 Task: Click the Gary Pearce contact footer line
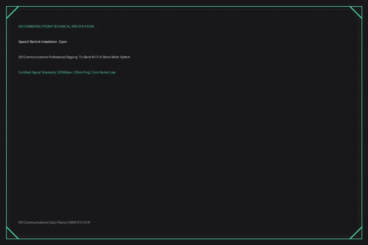pos(55,223)
